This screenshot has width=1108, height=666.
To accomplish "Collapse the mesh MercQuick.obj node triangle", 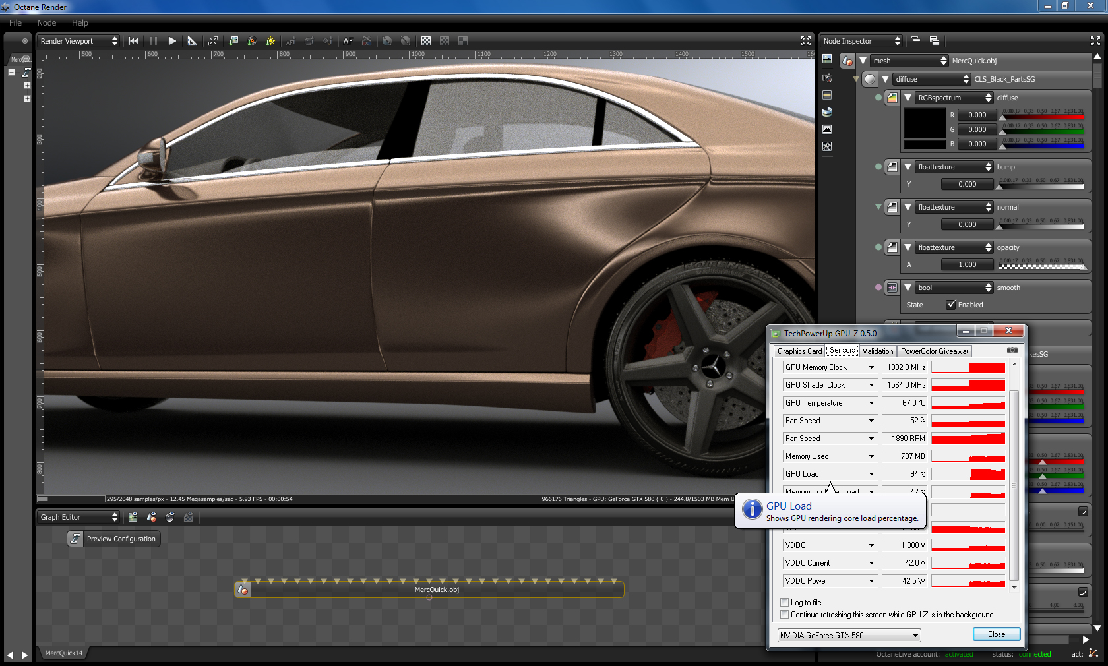I will tap(863, 61).
